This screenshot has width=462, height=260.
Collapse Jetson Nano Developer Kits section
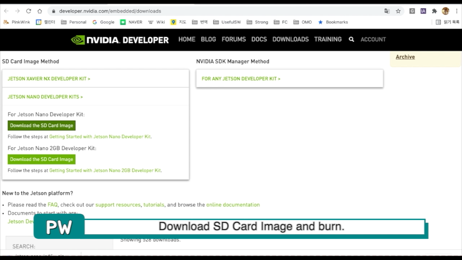pos(45,97)
